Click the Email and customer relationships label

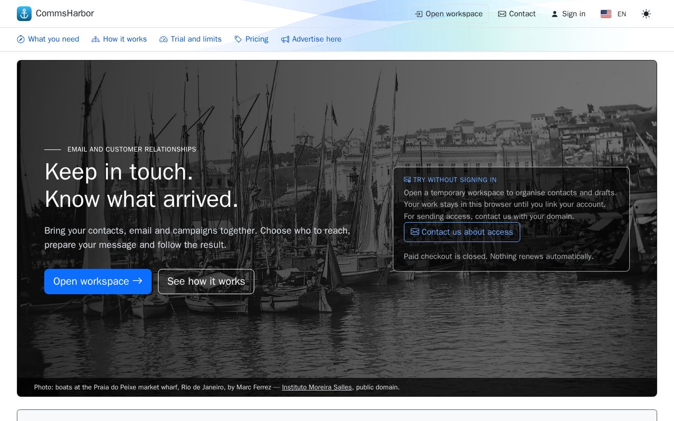click(132, 149)
